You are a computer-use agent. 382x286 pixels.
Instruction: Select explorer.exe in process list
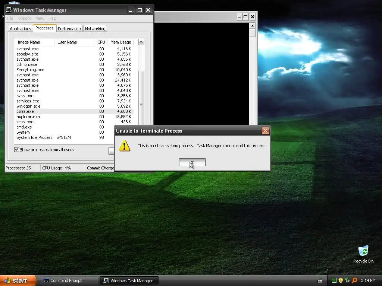coord(74,117)
